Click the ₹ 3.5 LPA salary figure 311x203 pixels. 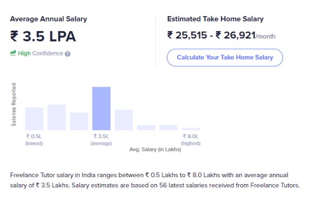point(43,37)
